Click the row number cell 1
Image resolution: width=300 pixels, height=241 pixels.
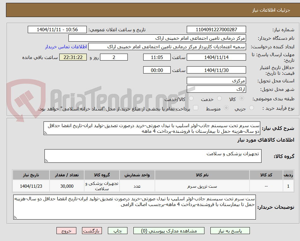[288, 186]
